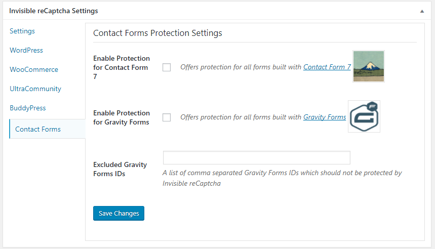
Task: Click the 'Enable Protection for Contact Form 7' label
Action: (122, 67)
